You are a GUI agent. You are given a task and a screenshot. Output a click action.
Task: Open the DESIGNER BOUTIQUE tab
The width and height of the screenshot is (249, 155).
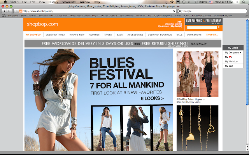pyautogui.click(x=160, y=34)
